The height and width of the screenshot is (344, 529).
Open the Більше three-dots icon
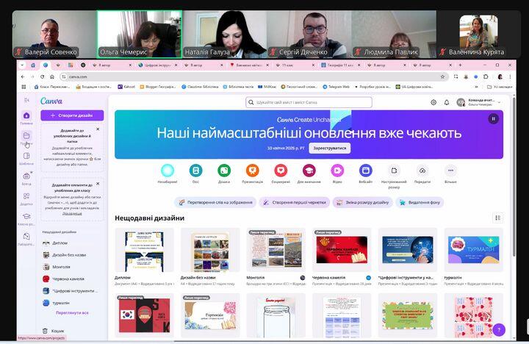click(x=450, y=171)
